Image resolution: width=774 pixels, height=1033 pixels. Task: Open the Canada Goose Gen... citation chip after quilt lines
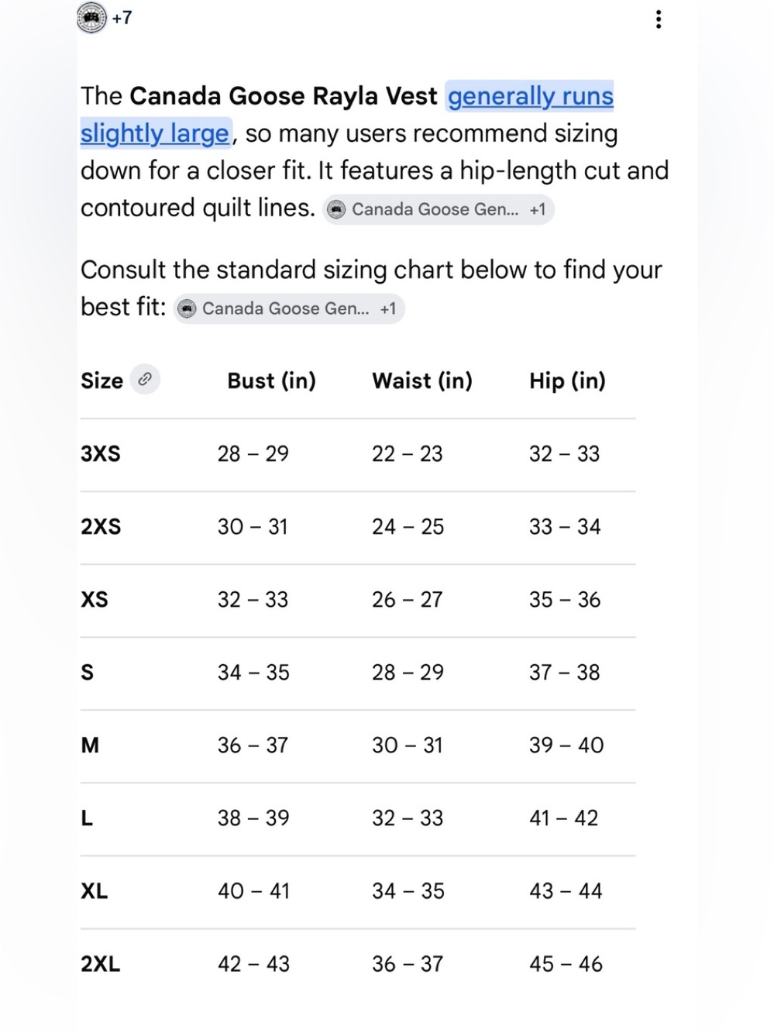tap(439, 209)
